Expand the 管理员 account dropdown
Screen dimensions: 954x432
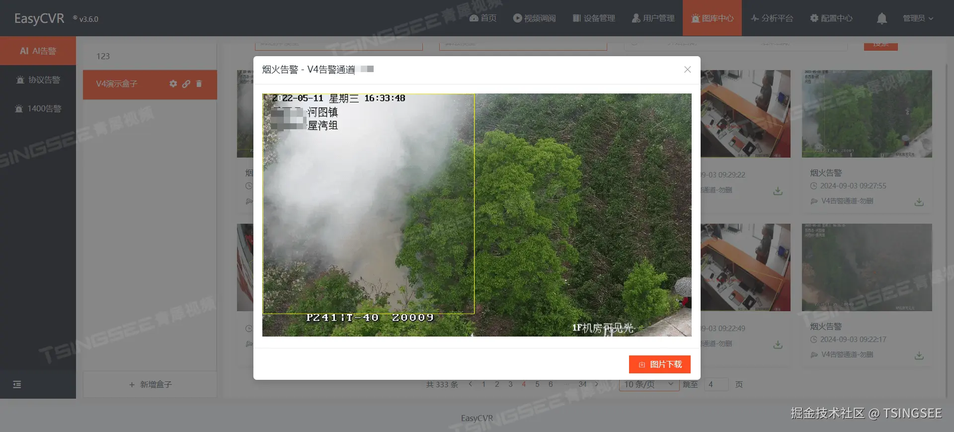(x=918, y=18)
